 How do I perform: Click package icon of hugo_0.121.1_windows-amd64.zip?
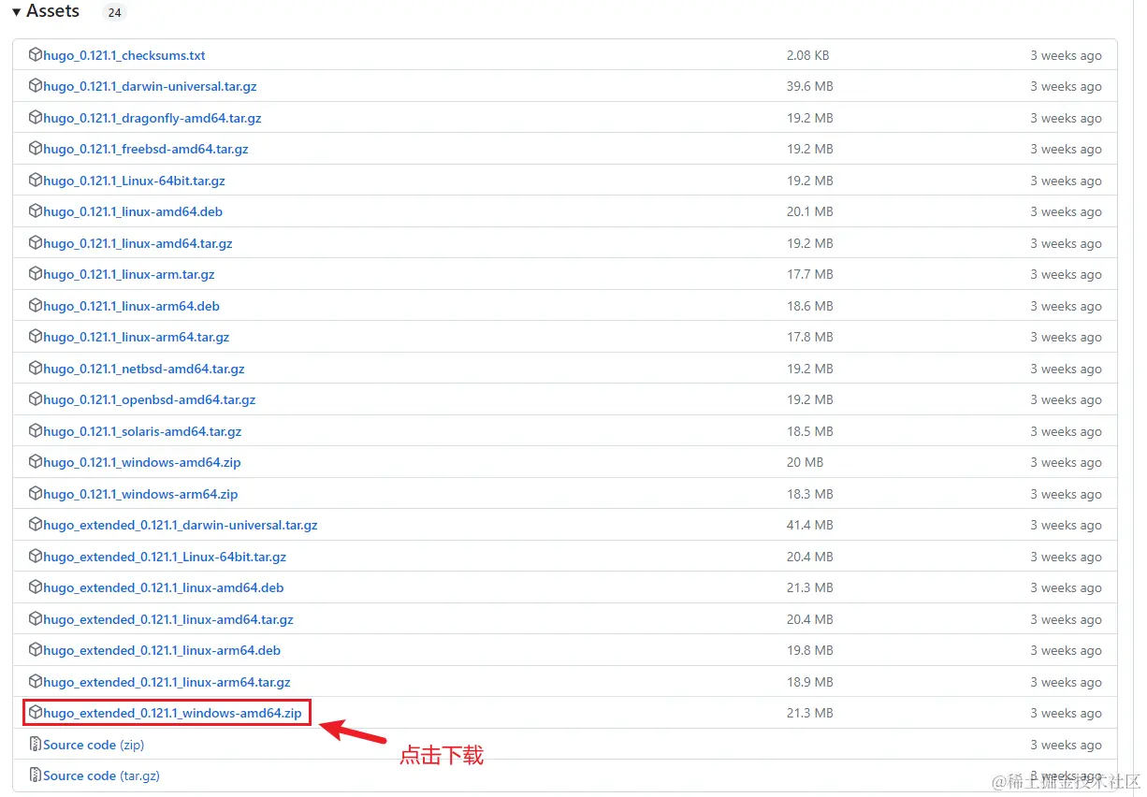[36, 462]
